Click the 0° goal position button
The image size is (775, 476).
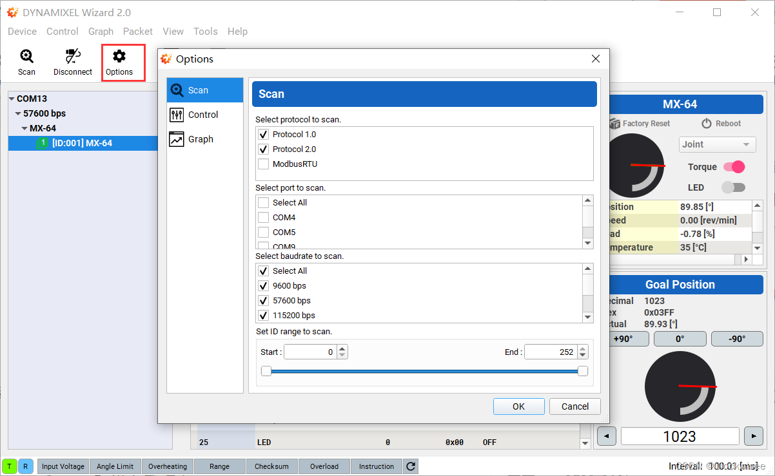(x=680, y=339)
